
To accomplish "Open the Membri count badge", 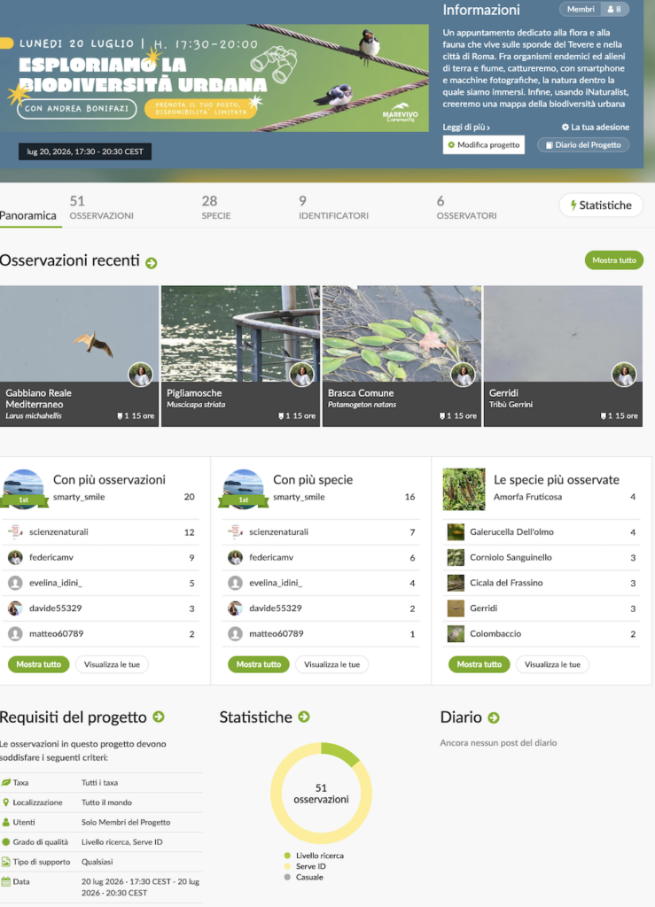I will tap(594, 9).
